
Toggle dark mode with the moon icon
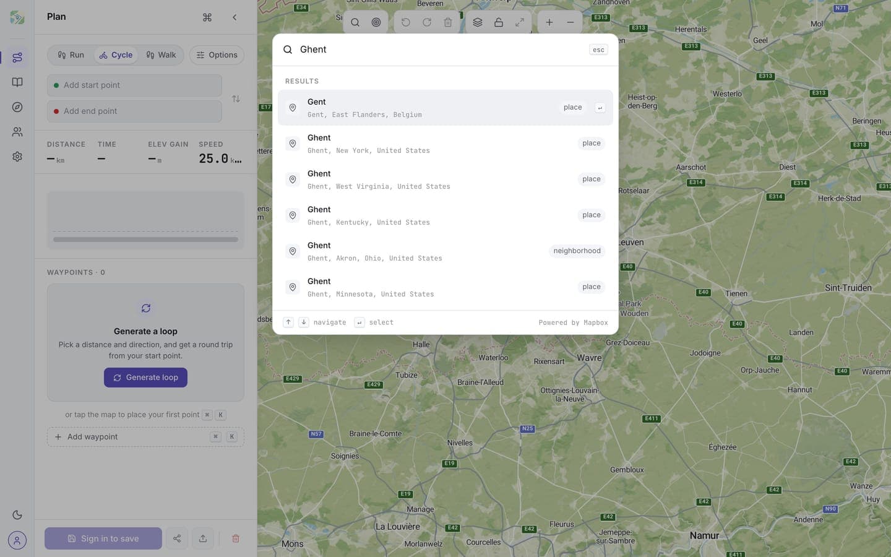click(x=17, y=515)
